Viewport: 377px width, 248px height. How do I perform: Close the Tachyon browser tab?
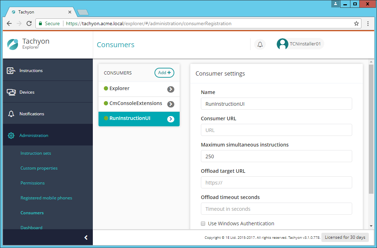70,12
